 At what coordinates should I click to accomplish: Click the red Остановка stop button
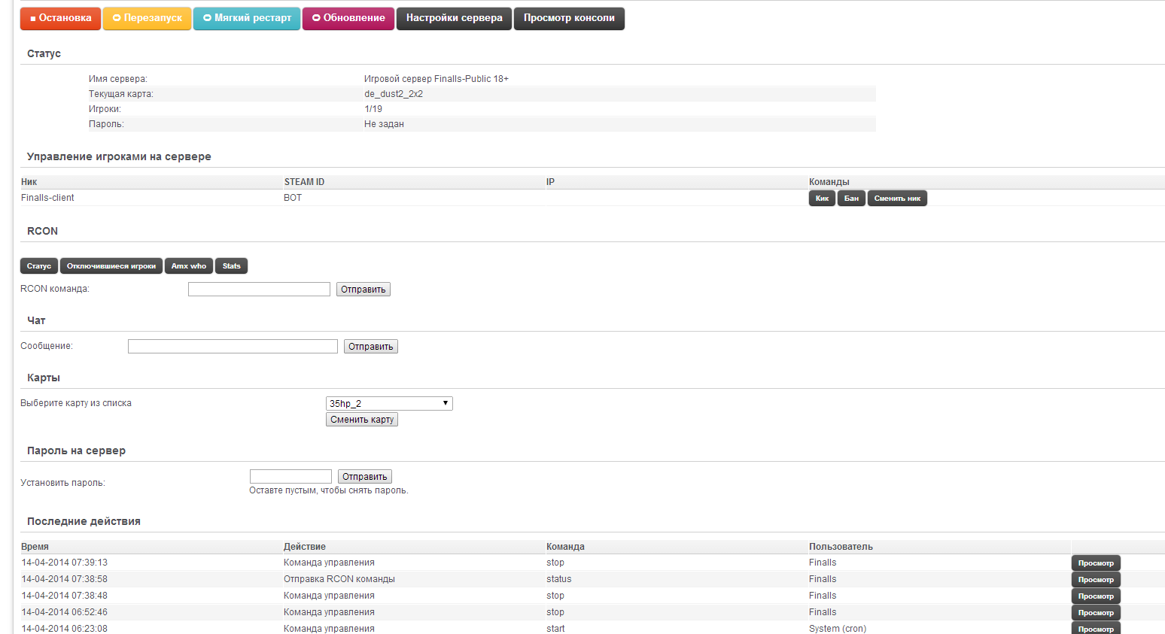[60, 18]
